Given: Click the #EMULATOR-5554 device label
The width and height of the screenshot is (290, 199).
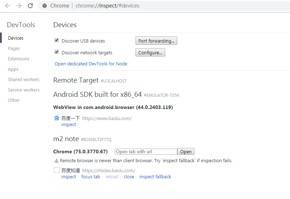Looking at the screenshot, I should 162,95.
